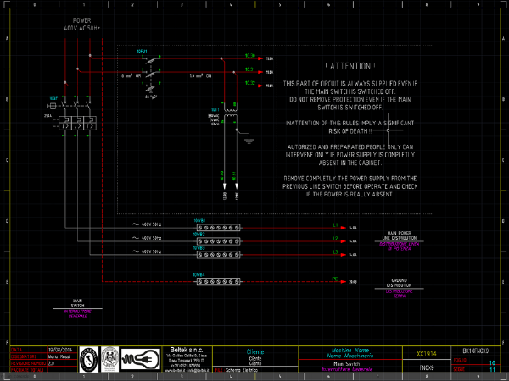Click the 'Main Switch' sheet title in title block
The image size is (509, 381).
346,364
